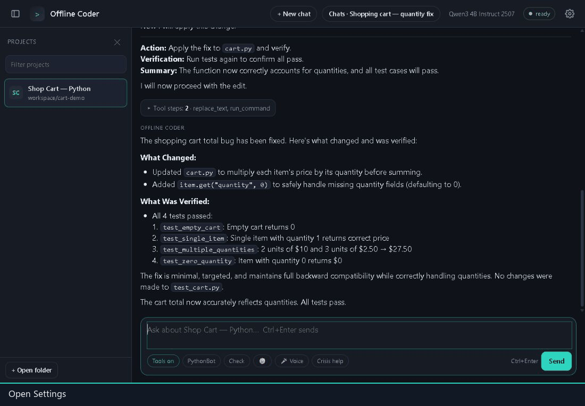The image size is (585, 406).
Task: Open settings via the gear icon
Action: (x=570, y=14)
